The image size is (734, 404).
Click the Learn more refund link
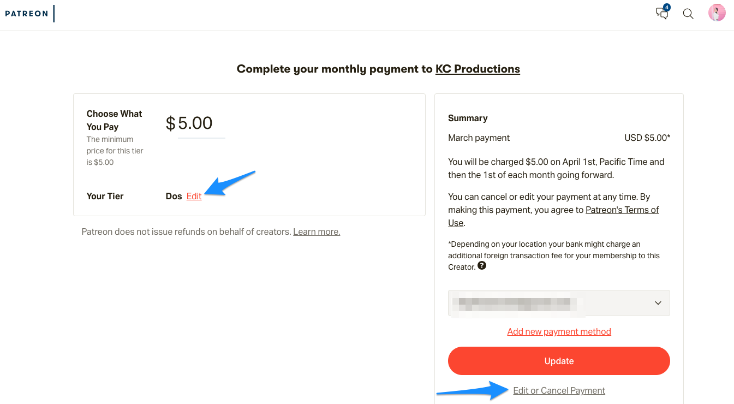317,232
